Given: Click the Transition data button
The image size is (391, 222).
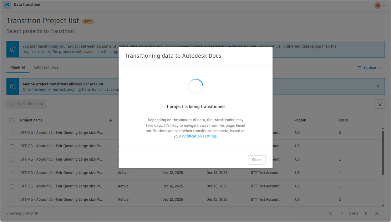Looking at the screenshot, I should pos(27,104).
